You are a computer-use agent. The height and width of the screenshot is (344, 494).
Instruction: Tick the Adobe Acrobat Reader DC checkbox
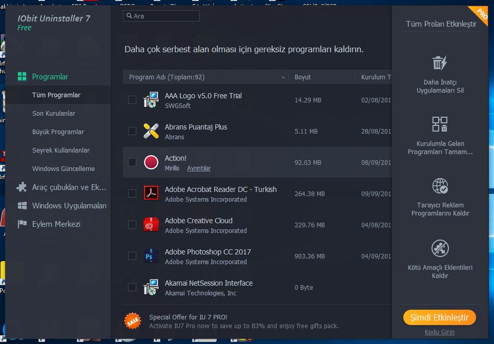click(132, 193)
